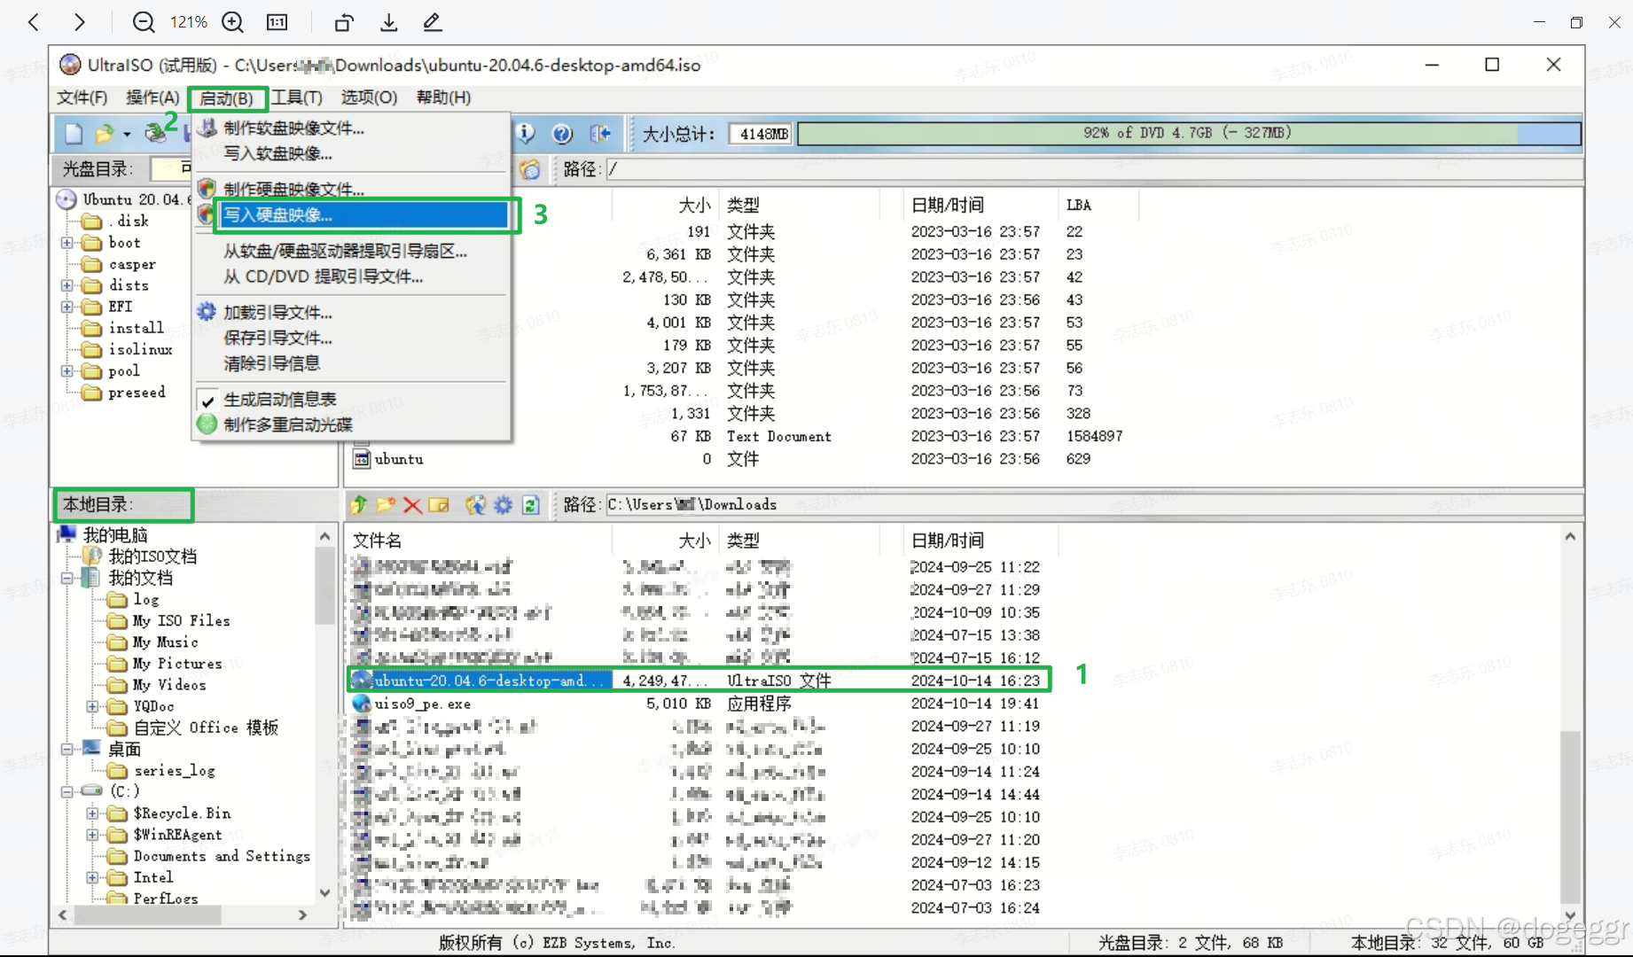
Task: Collapse the (C:) drive tree node
Action: point(67,791)
